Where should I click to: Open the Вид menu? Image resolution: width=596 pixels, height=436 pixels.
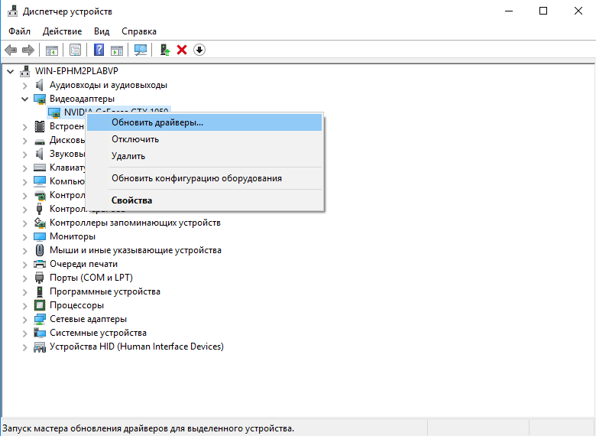102,31
